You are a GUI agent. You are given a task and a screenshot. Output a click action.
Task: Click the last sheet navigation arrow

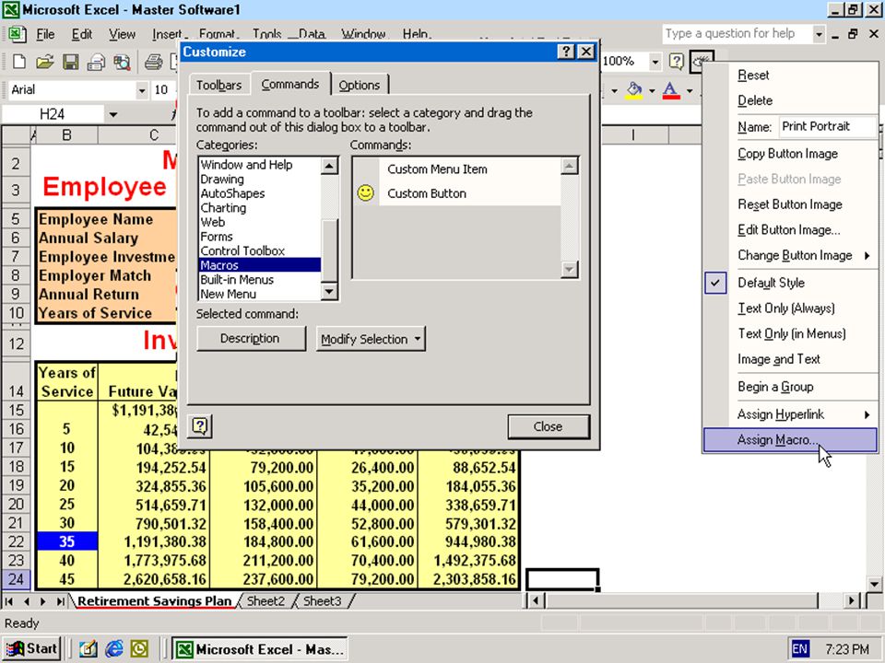pos(60,601)
